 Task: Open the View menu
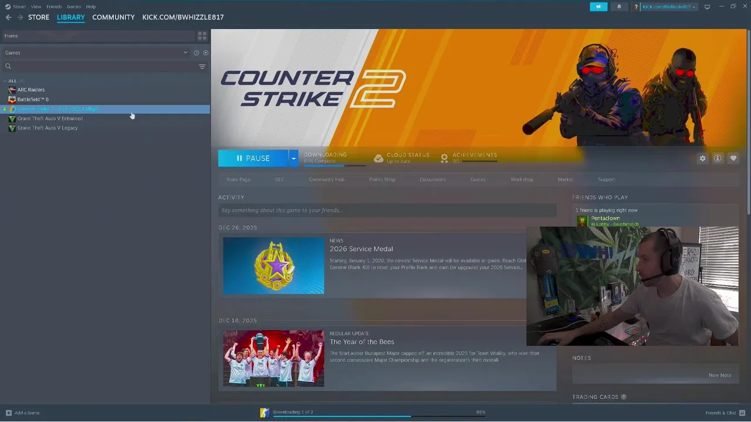(x=36, y=6)
